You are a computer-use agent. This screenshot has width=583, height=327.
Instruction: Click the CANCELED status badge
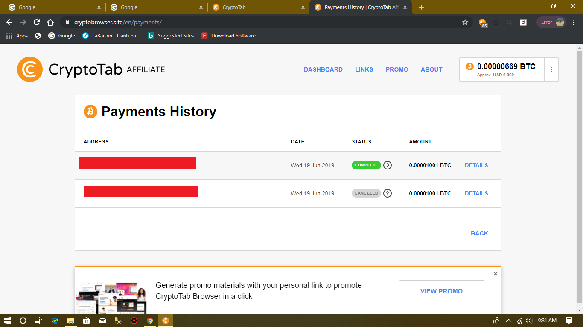(366, 193)
